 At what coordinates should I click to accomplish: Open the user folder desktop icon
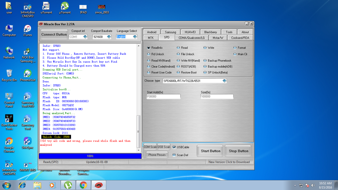(x=9, y=8)
